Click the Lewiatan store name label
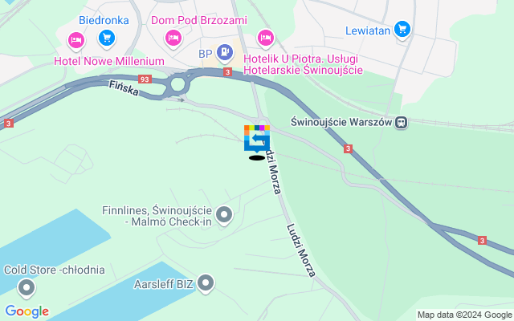The height and width of the screenshot is (321, 514). pyautogui.click(x=368, y=30)
